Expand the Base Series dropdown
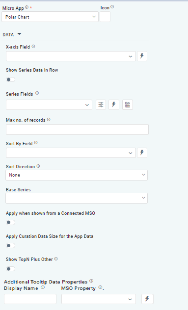 click(x=77, y=198)
